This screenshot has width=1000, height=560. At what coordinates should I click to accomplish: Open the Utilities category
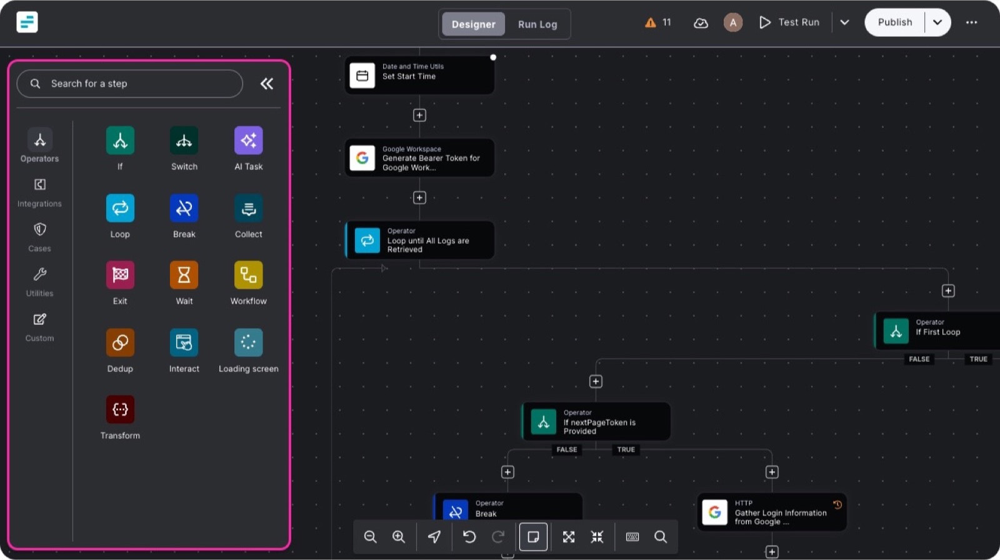39,282
